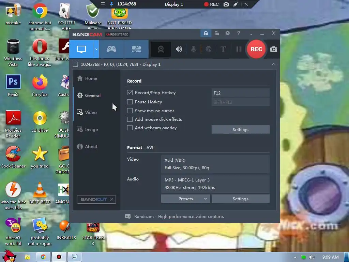Enable Show mouse cursor

130,111
